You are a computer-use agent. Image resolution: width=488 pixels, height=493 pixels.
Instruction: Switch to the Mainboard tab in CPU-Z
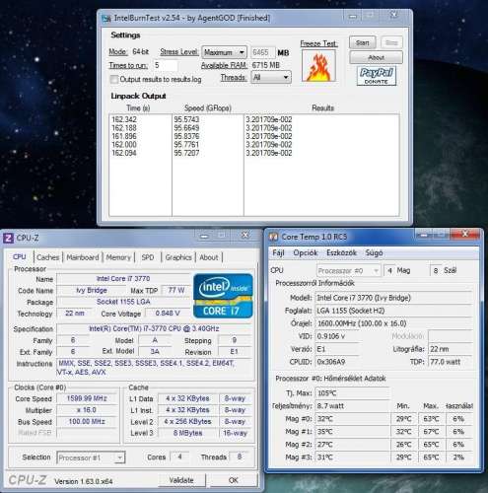(83, 257)
